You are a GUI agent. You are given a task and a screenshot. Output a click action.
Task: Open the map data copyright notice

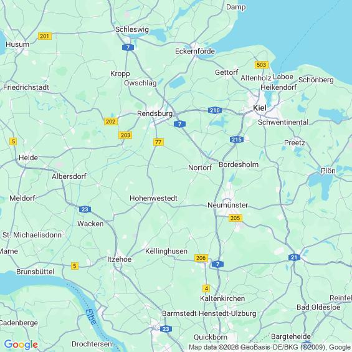(270, 347)
